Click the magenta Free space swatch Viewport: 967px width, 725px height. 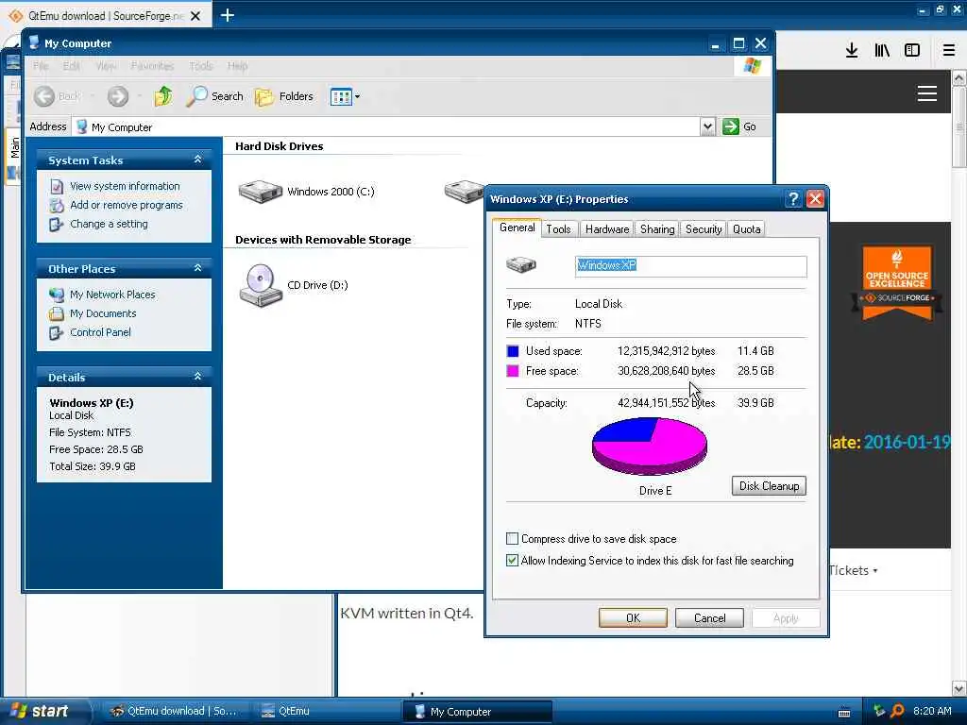tap(513, 370)
